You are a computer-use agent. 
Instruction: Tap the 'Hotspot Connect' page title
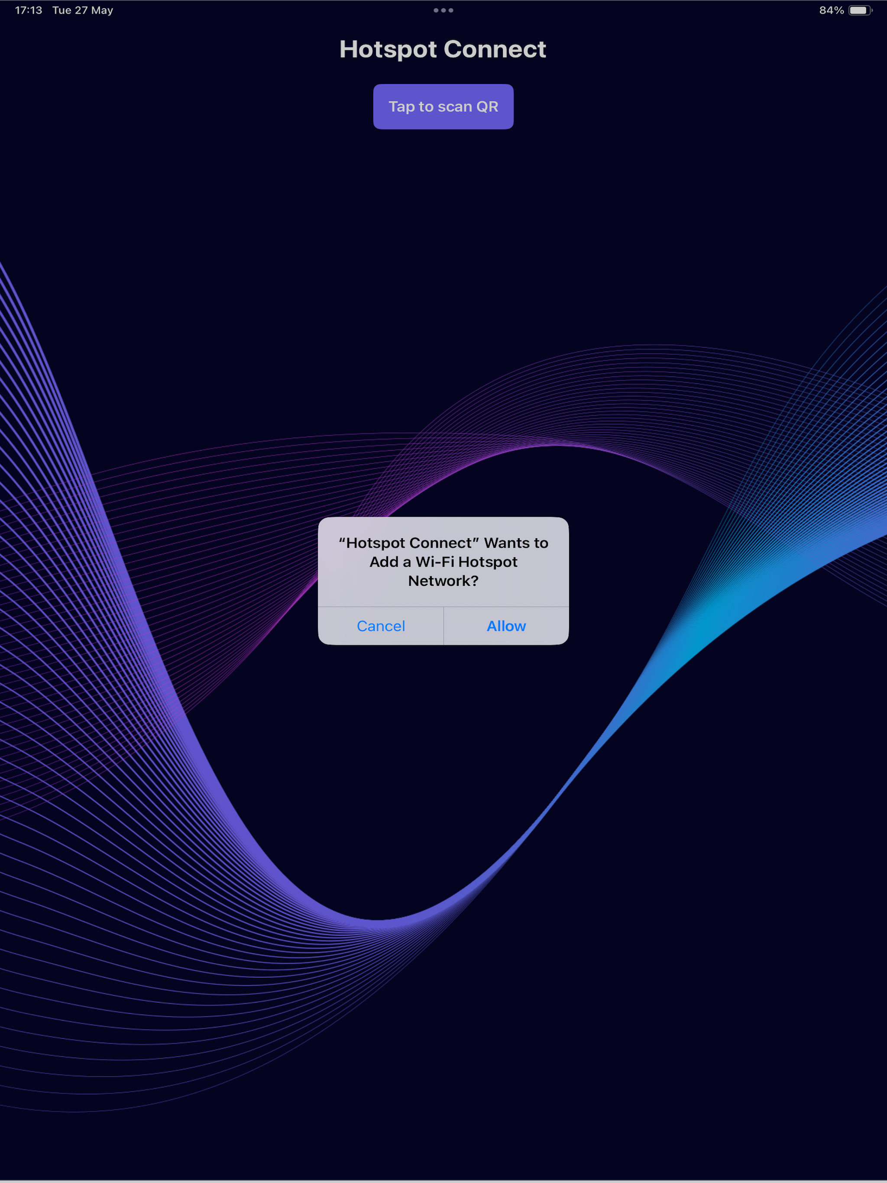(443, 49)
